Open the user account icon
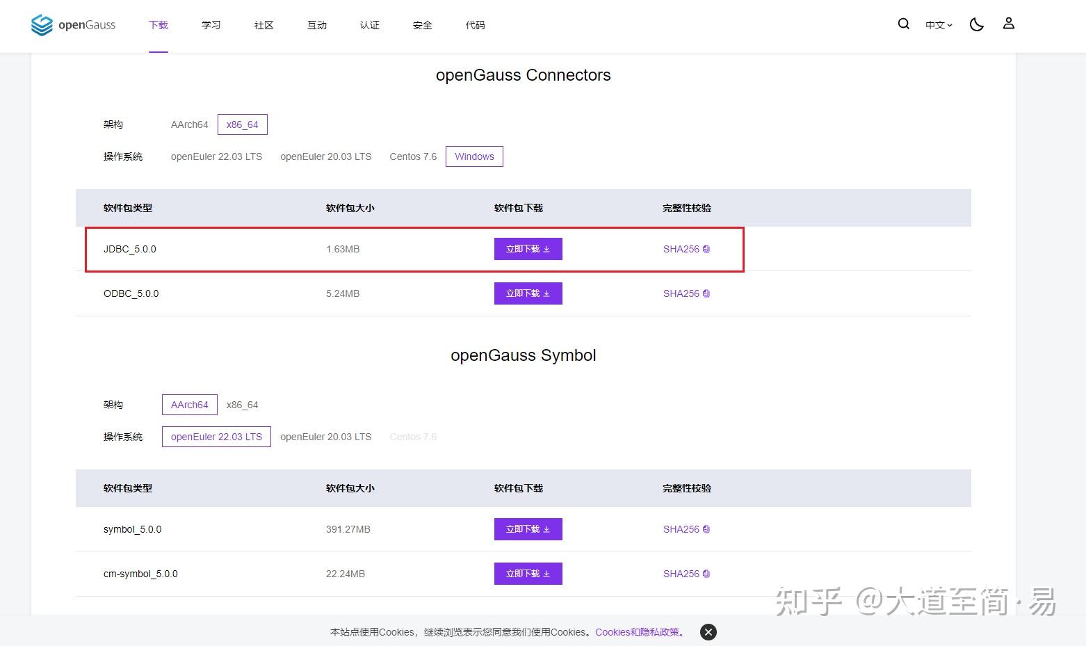This screenshot has height=646, width=1086. (1008, 24)
